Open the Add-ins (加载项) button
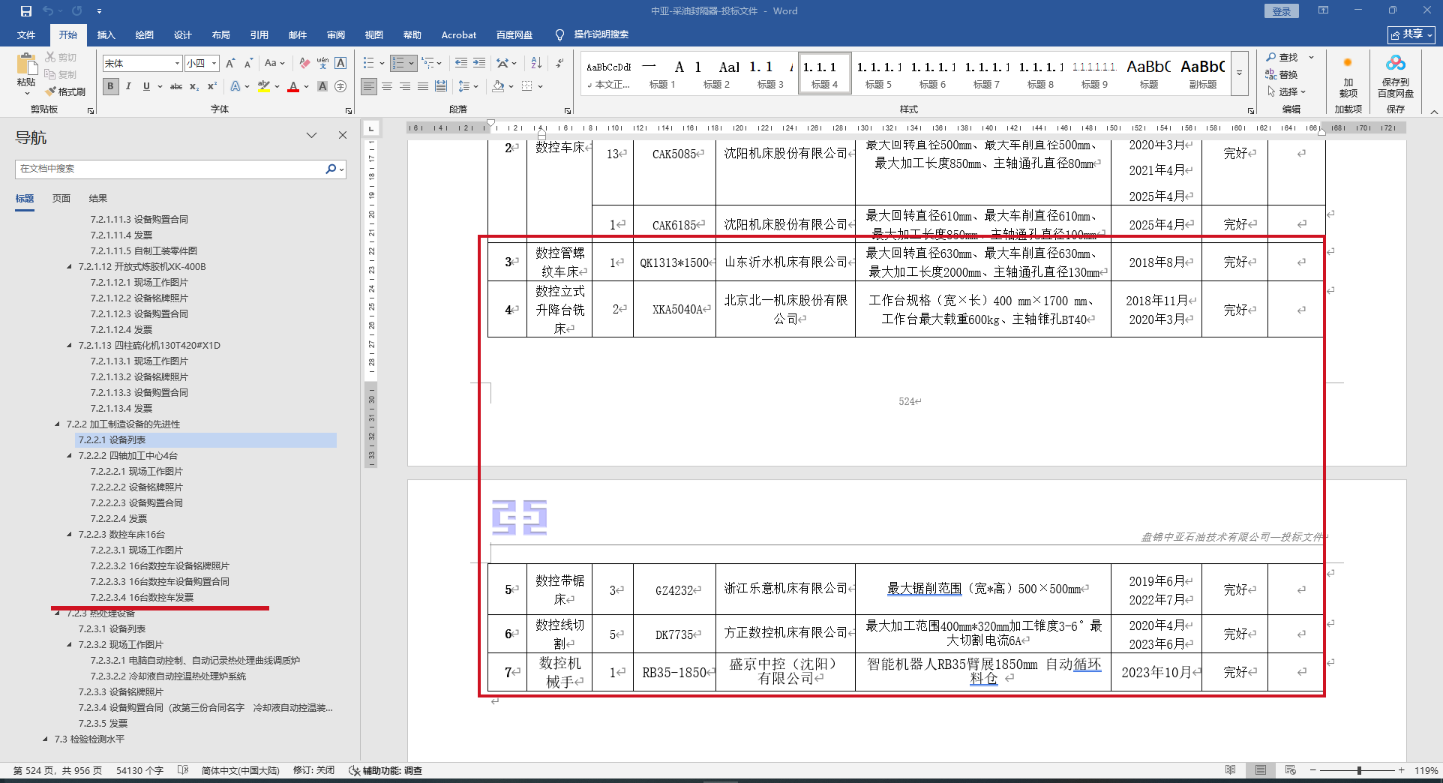 1348,76
